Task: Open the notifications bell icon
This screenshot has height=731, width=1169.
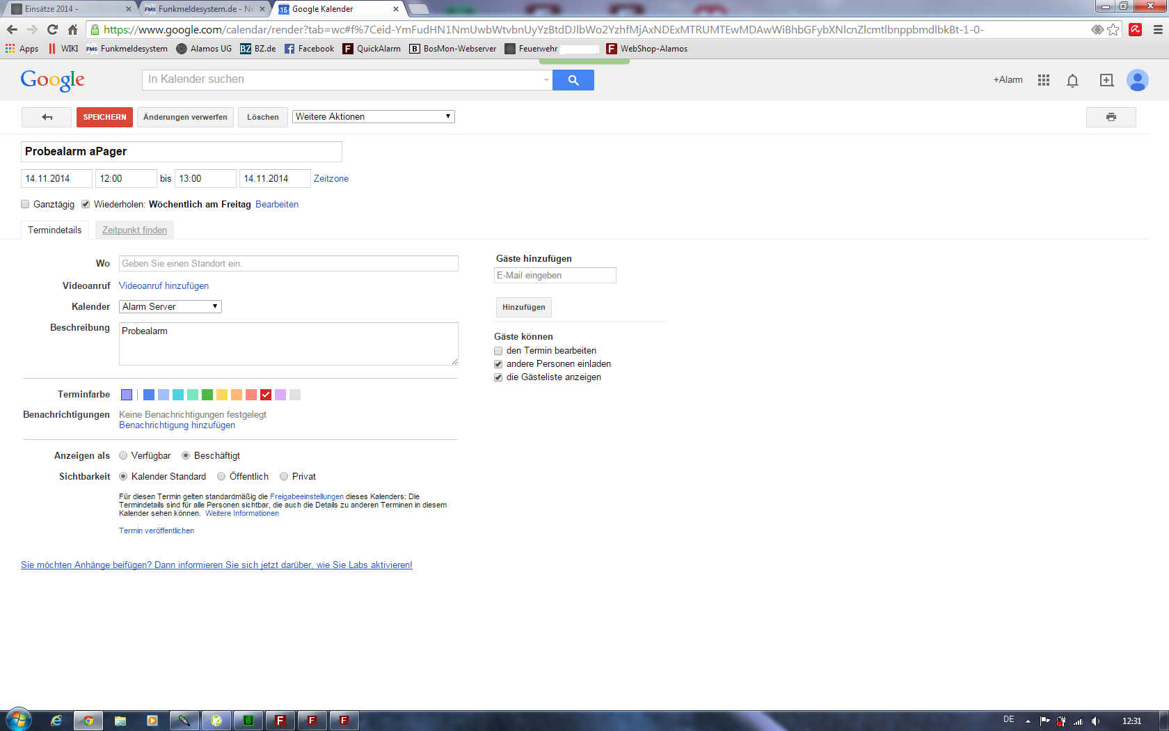Action: (1072, 81)
